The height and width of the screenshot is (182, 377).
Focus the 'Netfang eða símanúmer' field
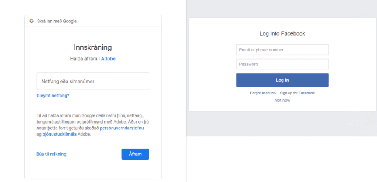93,81
